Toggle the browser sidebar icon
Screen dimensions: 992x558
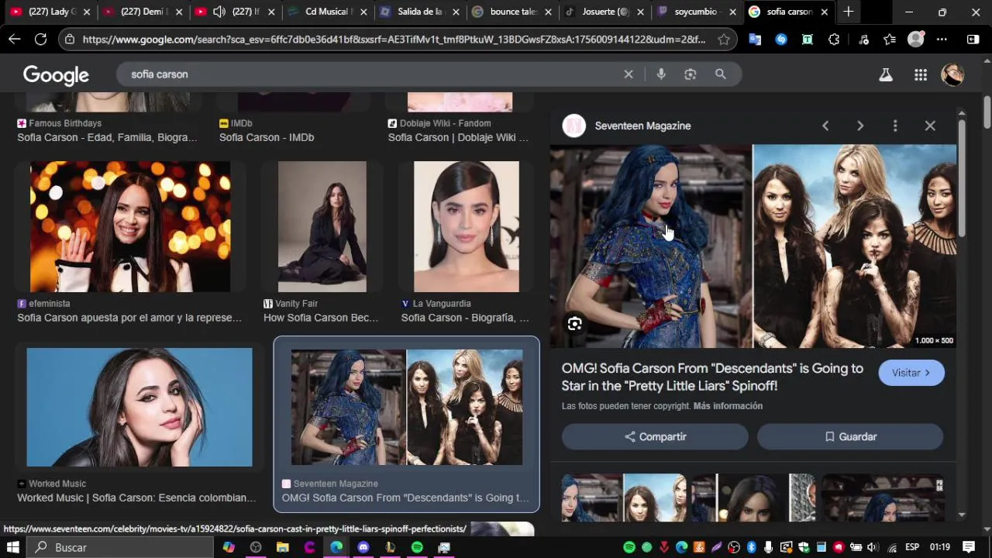tap(973, 40)
